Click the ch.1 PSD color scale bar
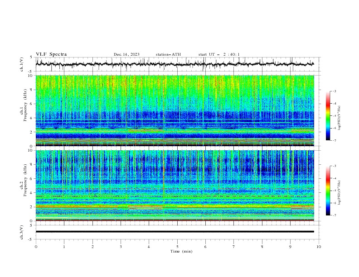The image size is (359, 277). click(x=328, y=115)
